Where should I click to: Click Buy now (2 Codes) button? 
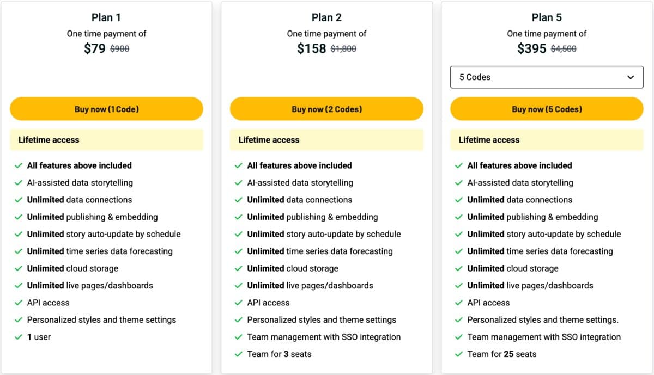326,109
